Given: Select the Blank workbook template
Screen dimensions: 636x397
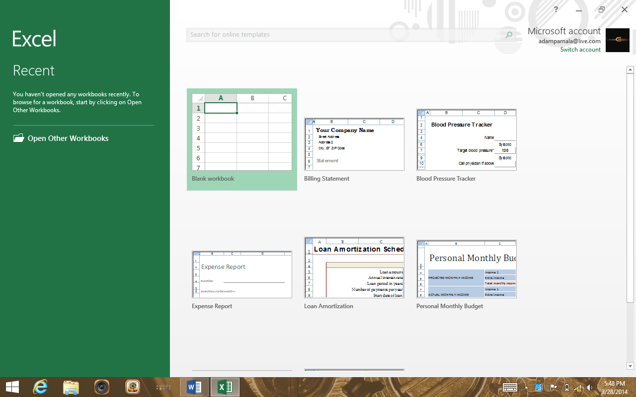Looking at the screenshot, I should [242, 139].
